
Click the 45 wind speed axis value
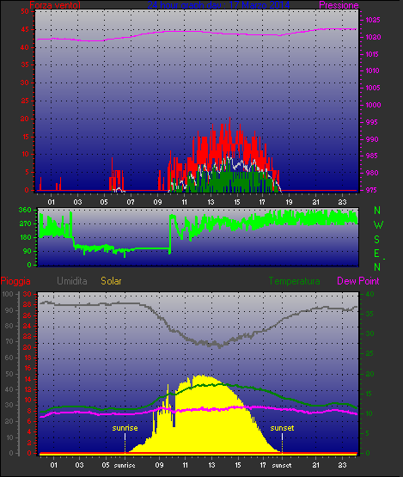click(25, 30)
